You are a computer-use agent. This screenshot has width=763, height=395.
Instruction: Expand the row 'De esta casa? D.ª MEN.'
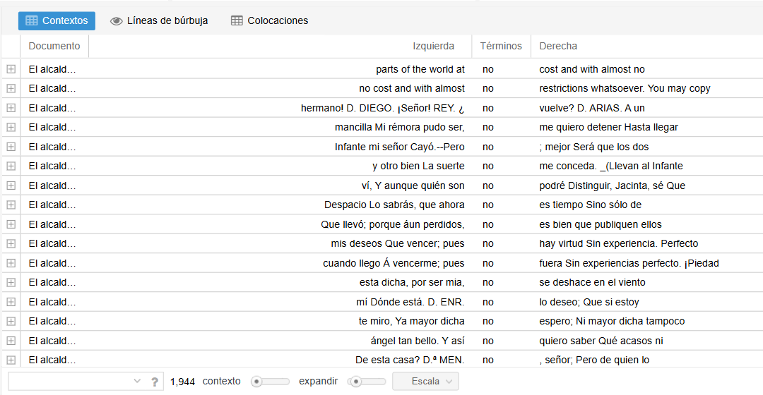[11, 360]
